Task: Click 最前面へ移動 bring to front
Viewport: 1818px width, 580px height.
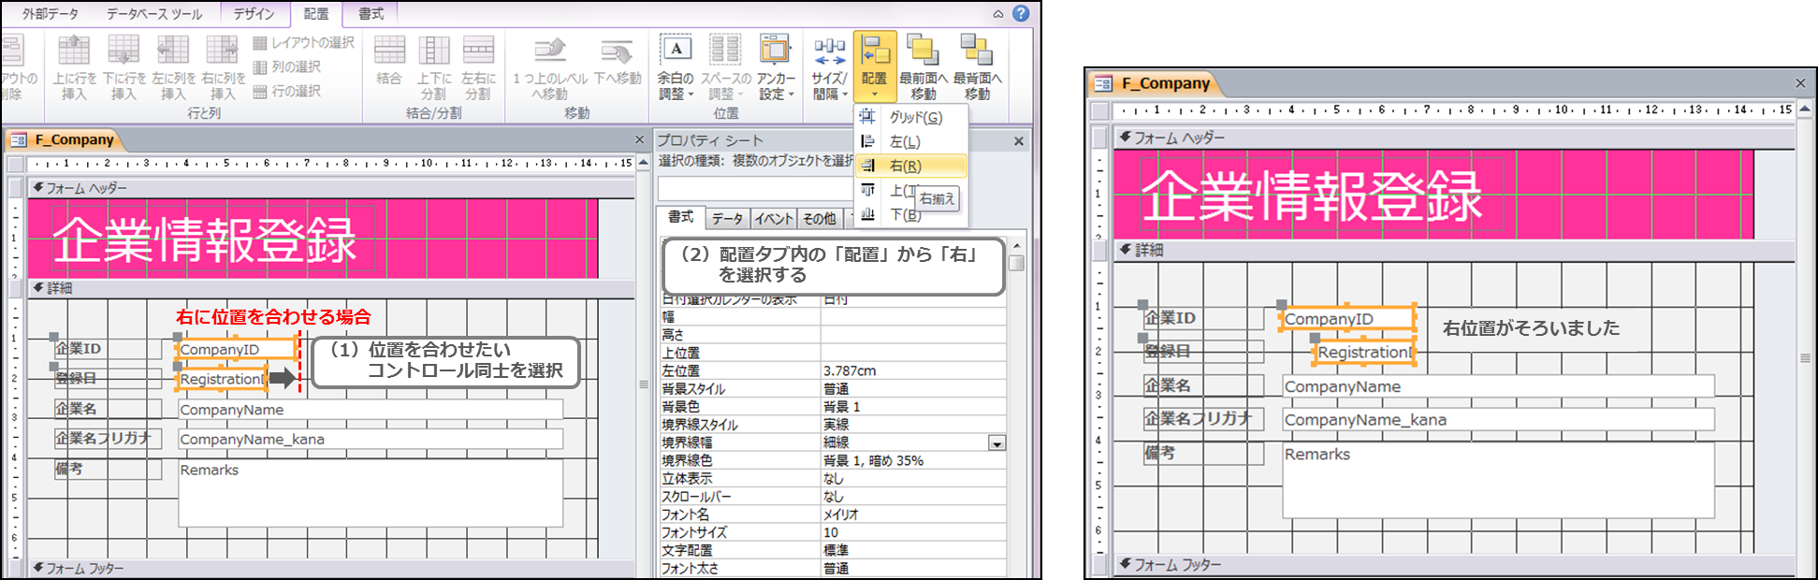Action: [x=924, y=66]
